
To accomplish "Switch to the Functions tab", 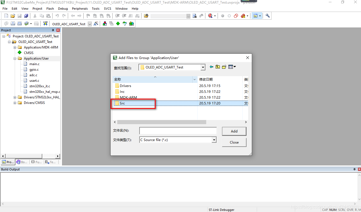I will [36, 162].
